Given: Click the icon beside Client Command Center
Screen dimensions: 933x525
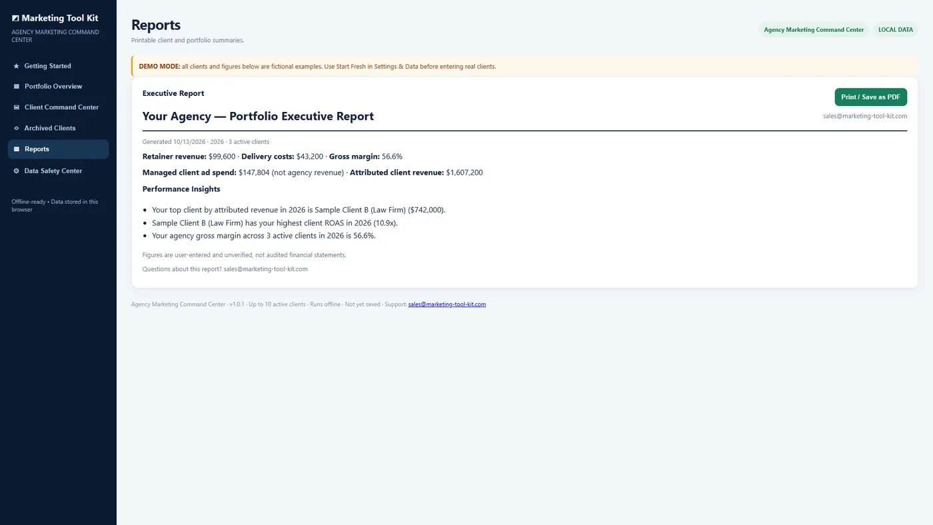Looking at the screenshot, I should click(17, 107).
